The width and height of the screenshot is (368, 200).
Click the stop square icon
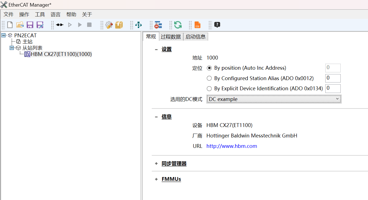[89, 25]
